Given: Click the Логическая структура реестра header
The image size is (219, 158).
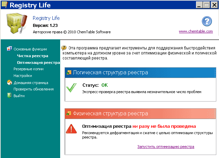Looking at the screenshot, I should pyautogui.click(x=140, y=73).
